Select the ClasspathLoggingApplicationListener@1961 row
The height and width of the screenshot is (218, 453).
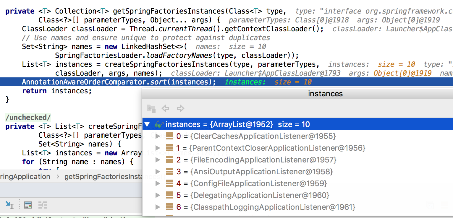(x=298, y=207)
